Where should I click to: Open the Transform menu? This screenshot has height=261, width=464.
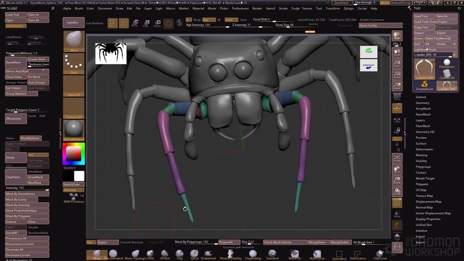pos(333,8)
